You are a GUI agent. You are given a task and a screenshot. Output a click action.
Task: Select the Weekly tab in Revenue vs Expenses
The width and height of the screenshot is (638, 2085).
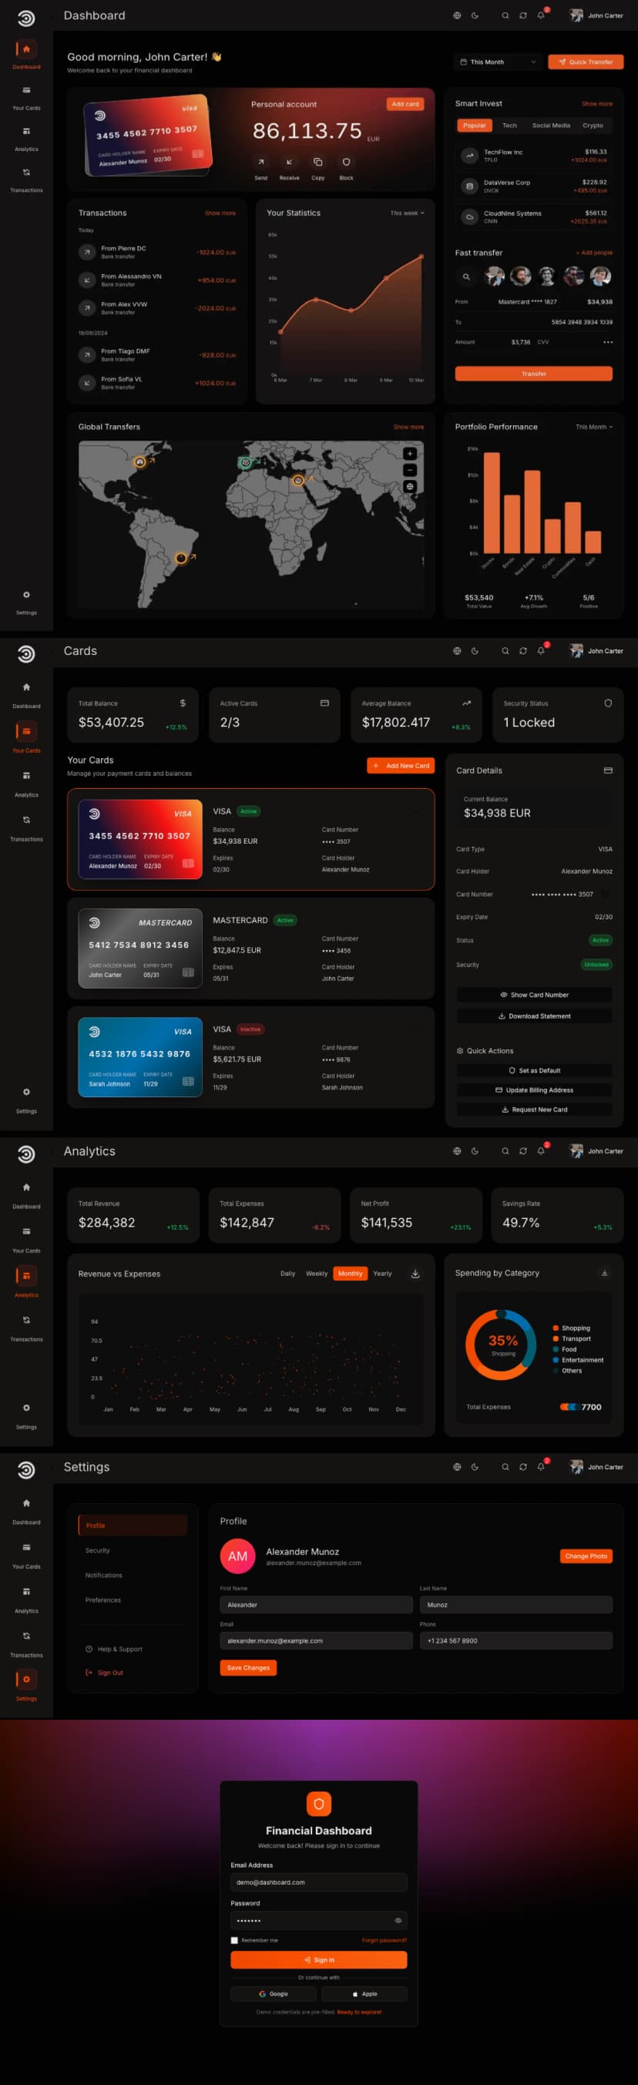coord(317,1273)
